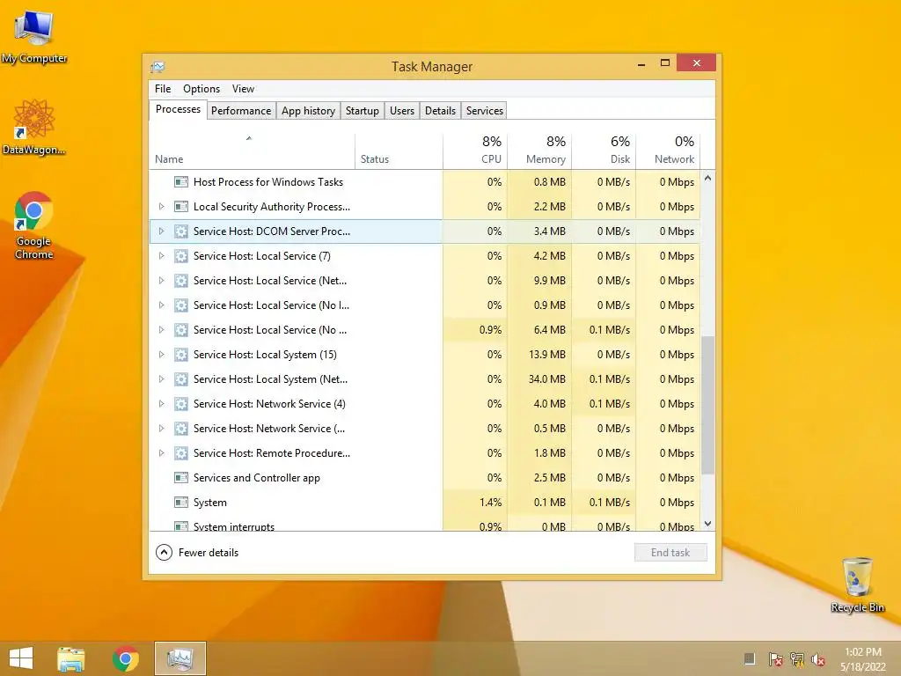The image size is (901, 676).
Task: Open File Explorer from the taskbar
Action: tap(71, 658)
